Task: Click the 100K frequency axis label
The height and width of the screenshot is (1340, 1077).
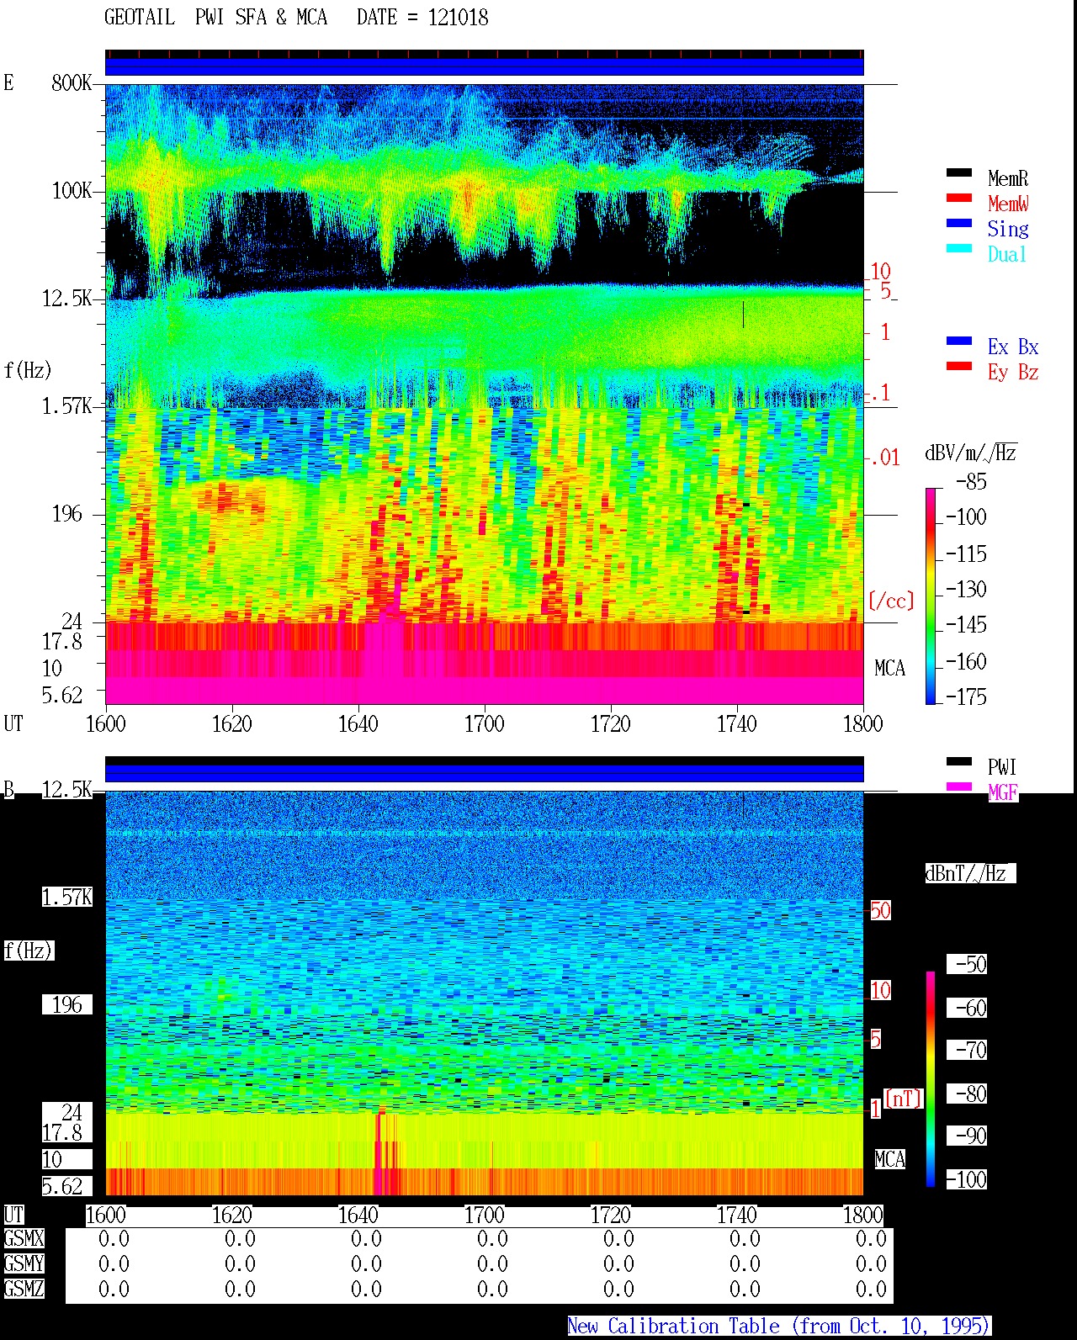Action: click(x=72, y=190)
